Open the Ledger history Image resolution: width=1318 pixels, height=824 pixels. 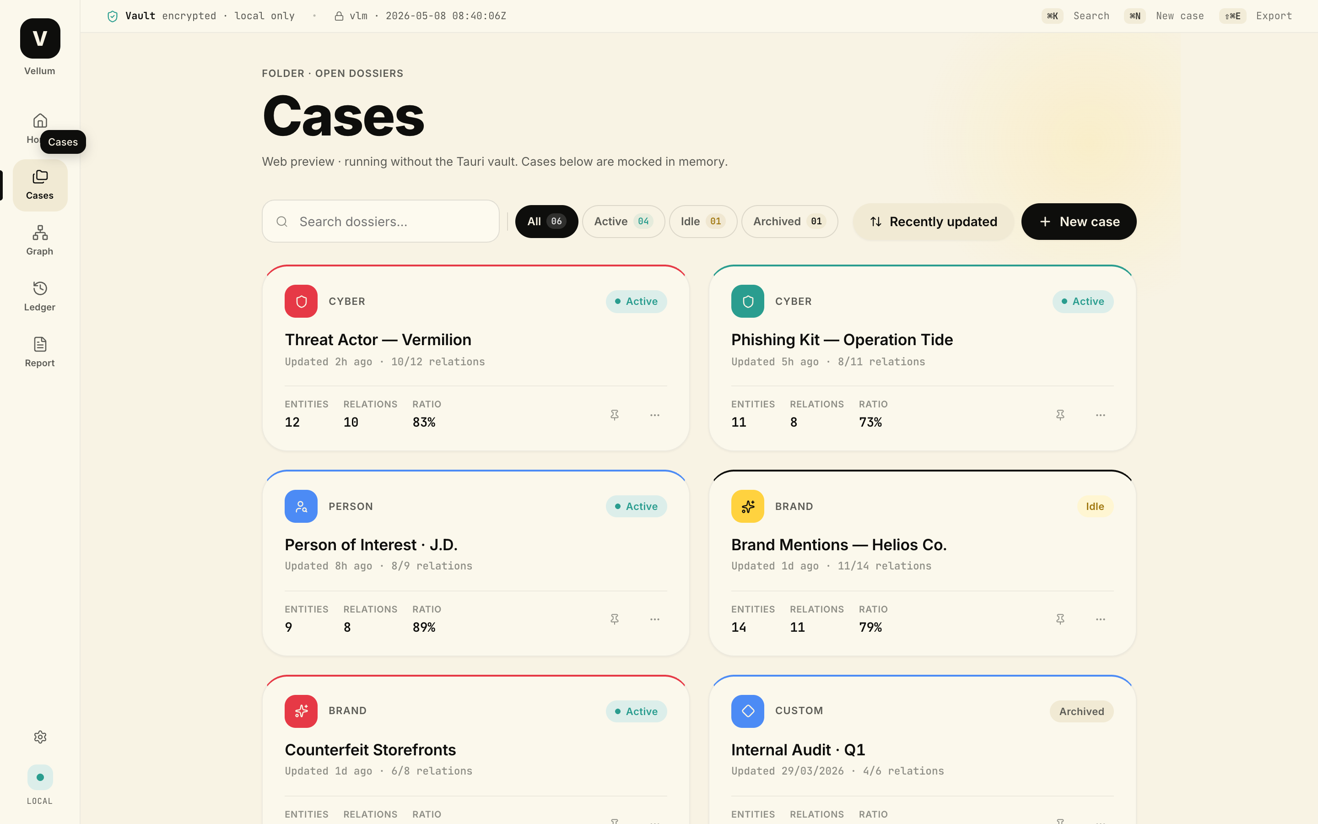point(40,297)
